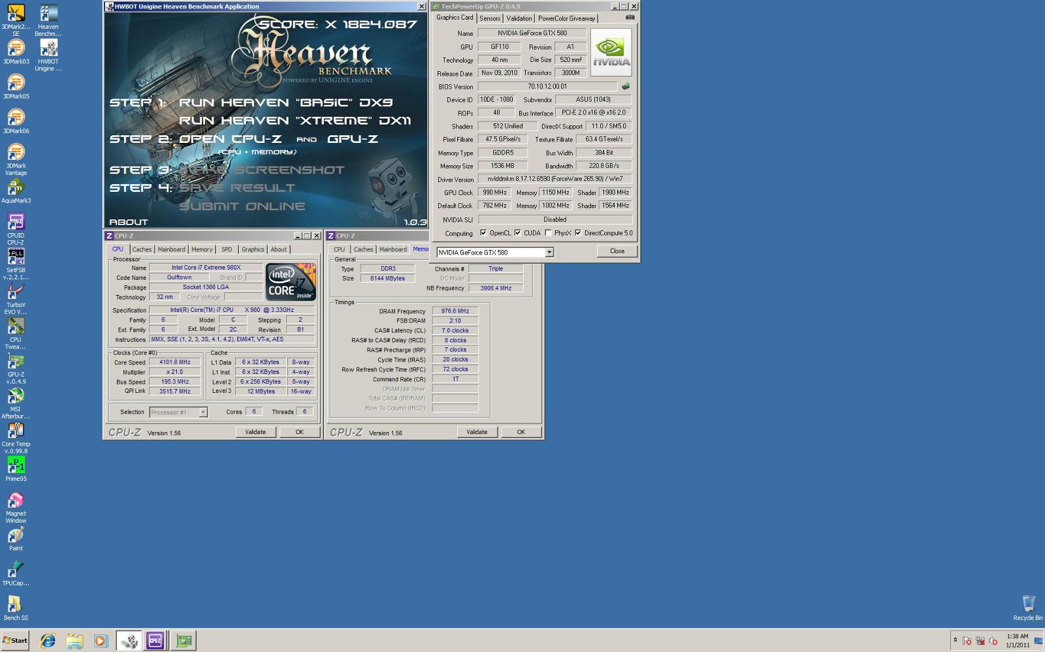Click the Show Desktop taskbar corner button
This screenshot has width=1045, height=652.
pos(1038,640)
